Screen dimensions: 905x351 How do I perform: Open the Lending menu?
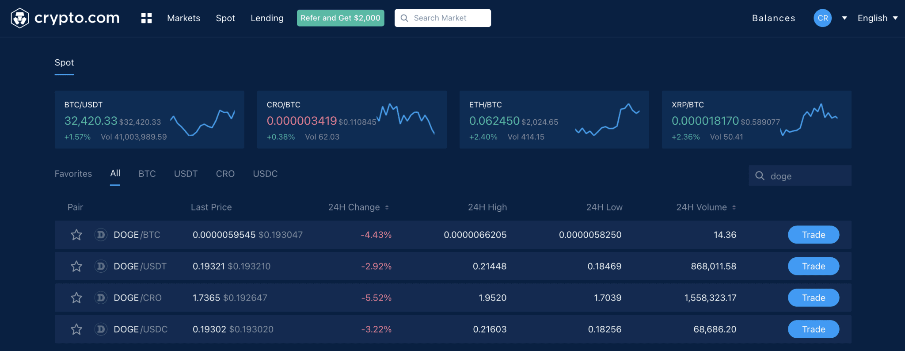point(267,18)
